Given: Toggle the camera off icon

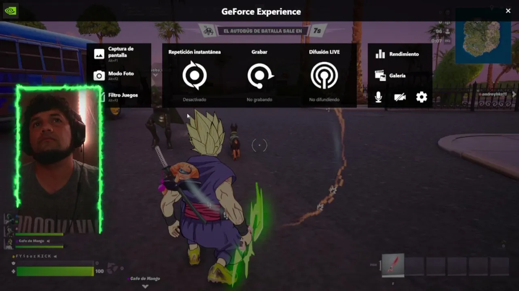Looking at the screenshot, I should click(400, 97).
